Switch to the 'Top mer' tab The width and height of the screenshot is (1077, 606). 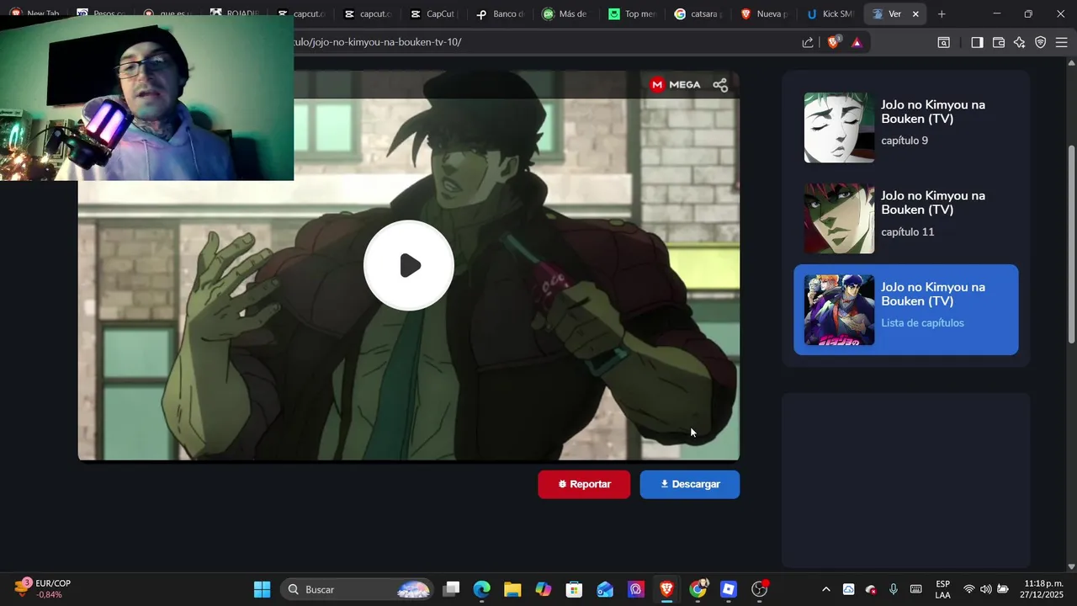631,14
